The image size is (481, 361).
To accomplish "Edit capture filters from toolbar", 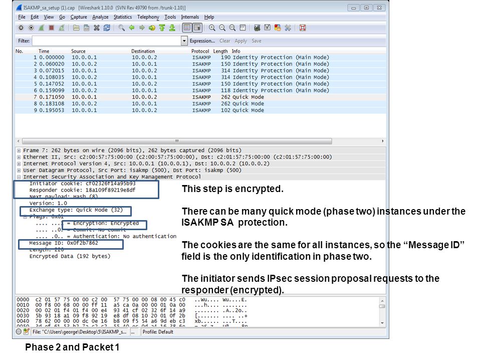I will (257, 28).
